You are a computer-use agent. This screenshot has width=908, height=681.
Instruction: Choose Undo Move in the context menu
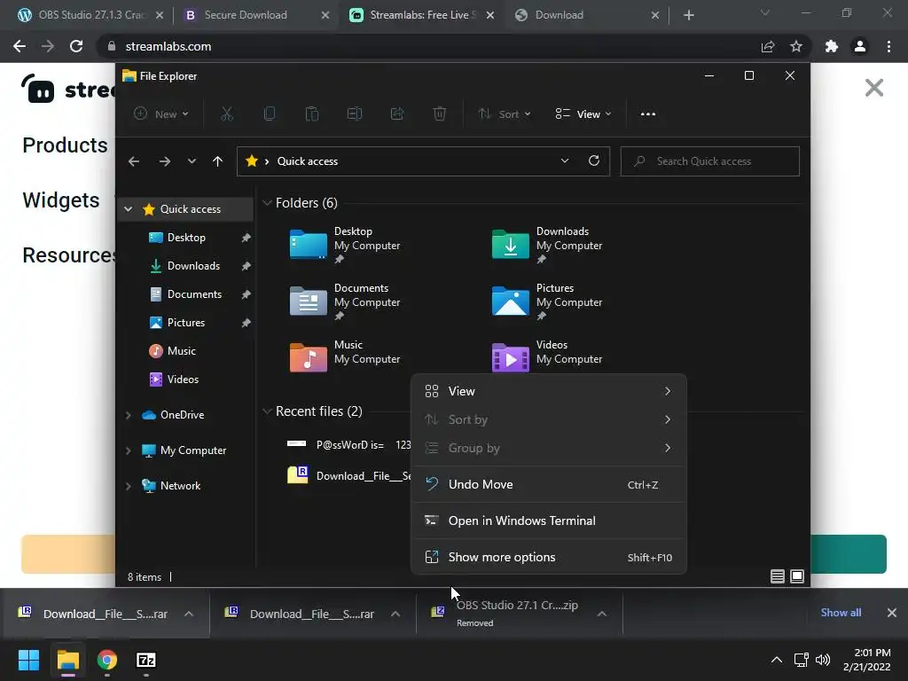(548, 485)
